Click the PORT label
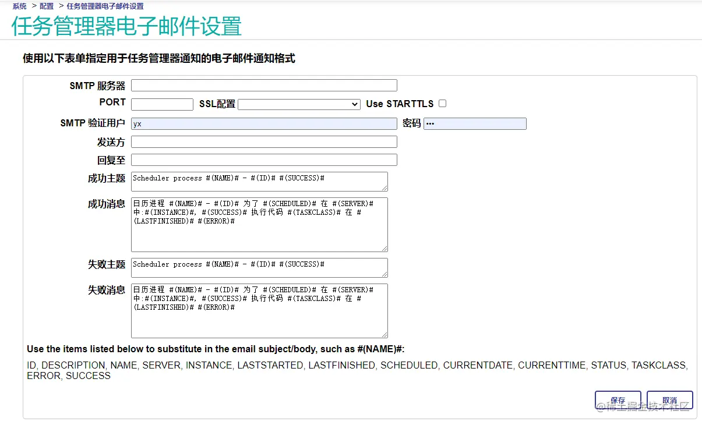The image size is (702, 425). [x=112, y=102]
